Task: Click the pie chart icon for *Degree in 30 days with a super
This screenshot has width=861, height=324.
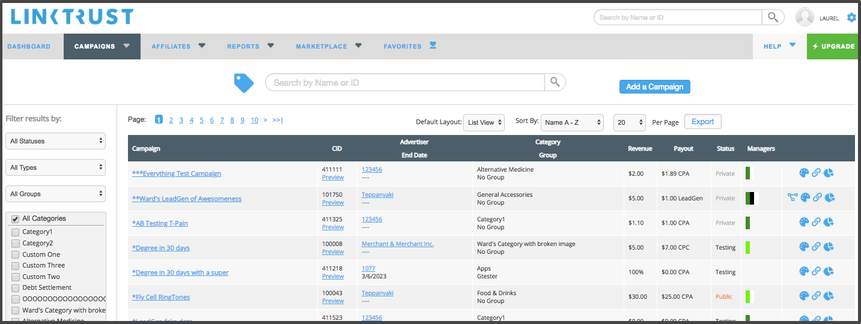Action: (829, 271)
